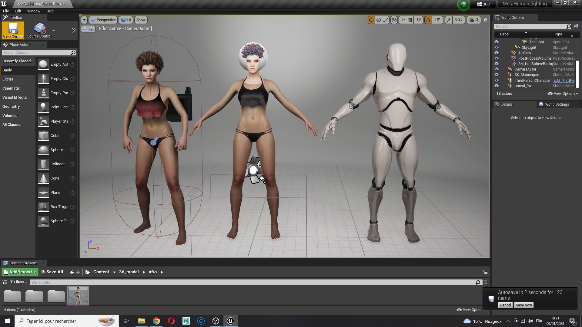Image resolution: width=582 pixels, height=327 pixels.
Task: Toggle grid snapping in viewport
Action: [410, 20]
